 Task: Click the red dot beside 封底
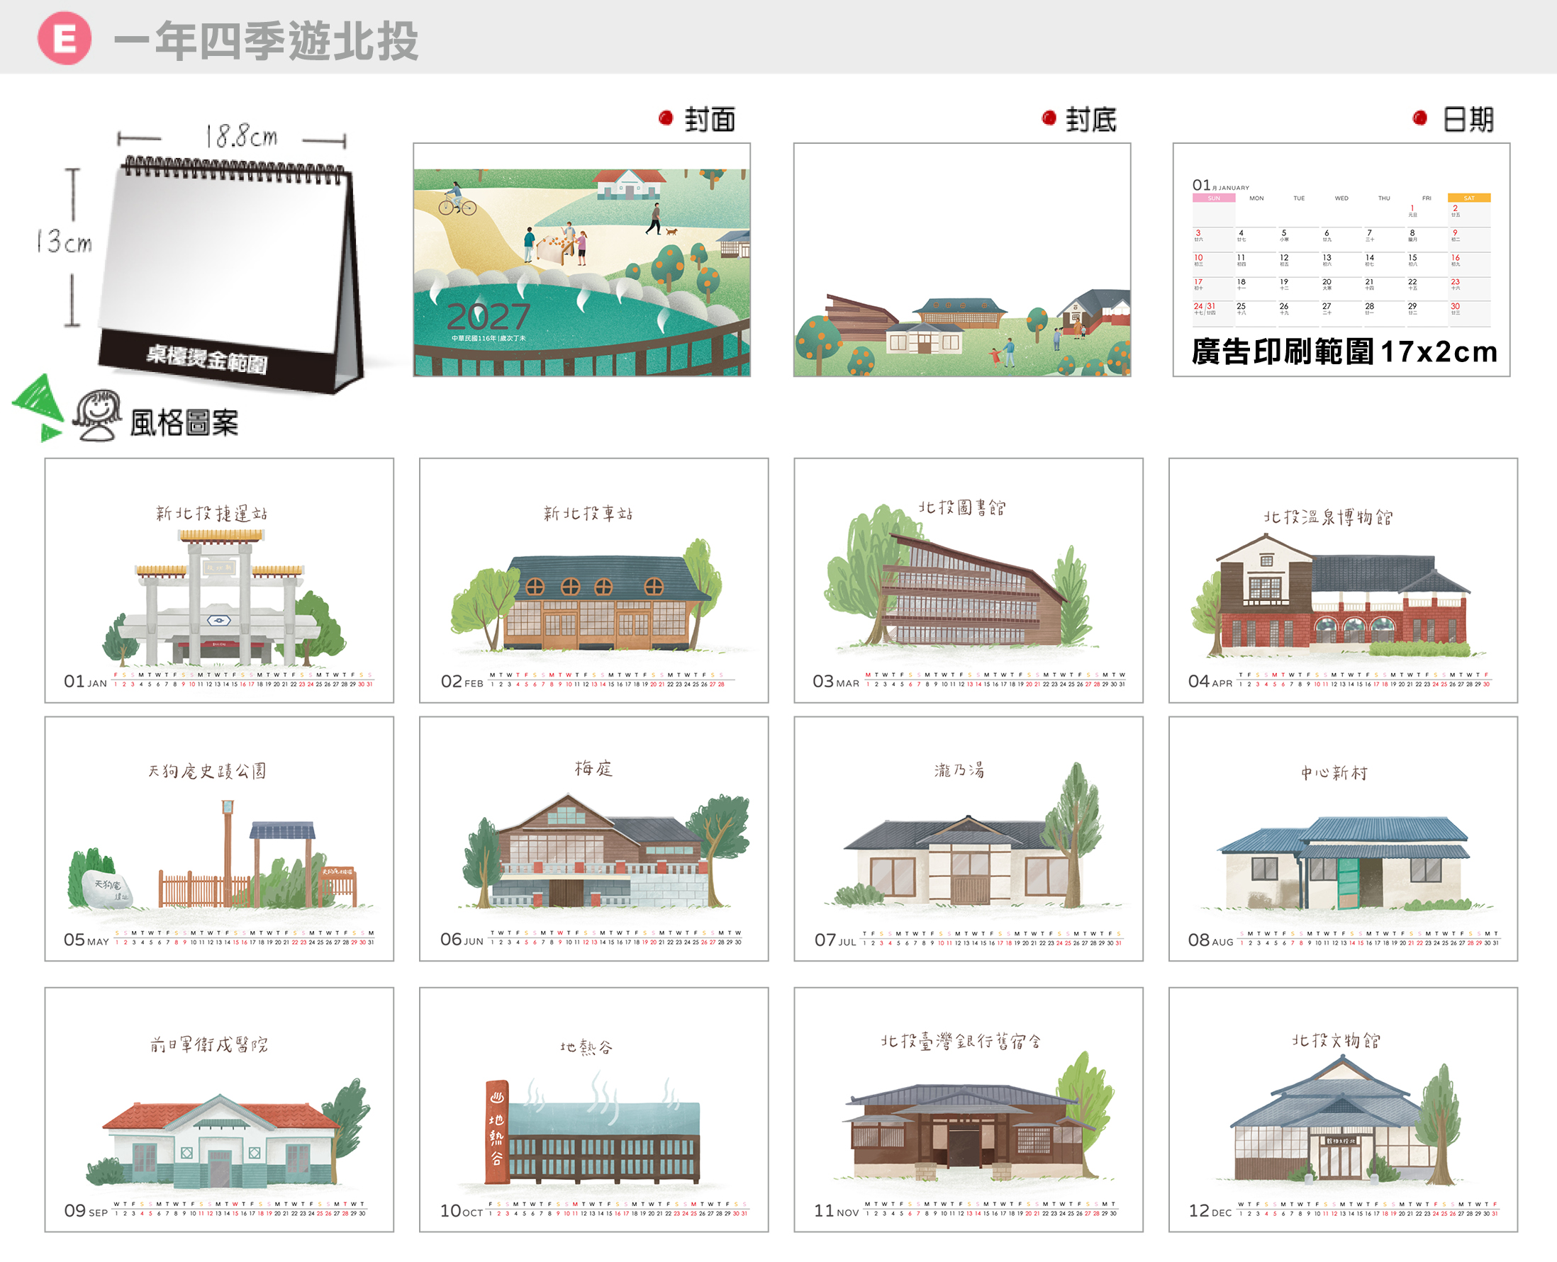pos(1049,118)
